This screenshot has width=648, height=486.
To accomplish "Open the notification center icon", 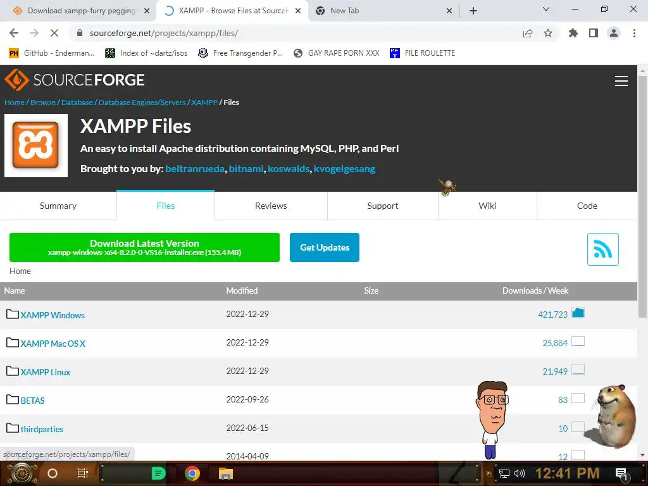I will [621, 473].
